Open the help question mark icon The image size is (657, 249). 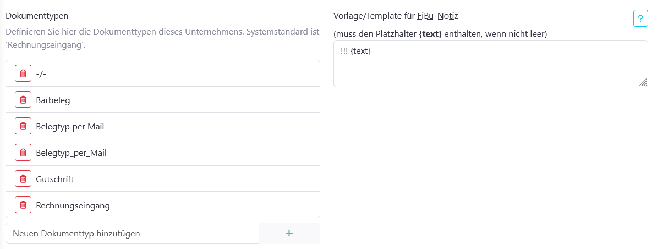point(640,19)
